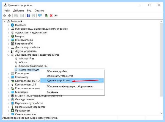Click the Forward arrow toolbar icon
This screenshot has width=165, height=122.
click(x=9, y=16)
